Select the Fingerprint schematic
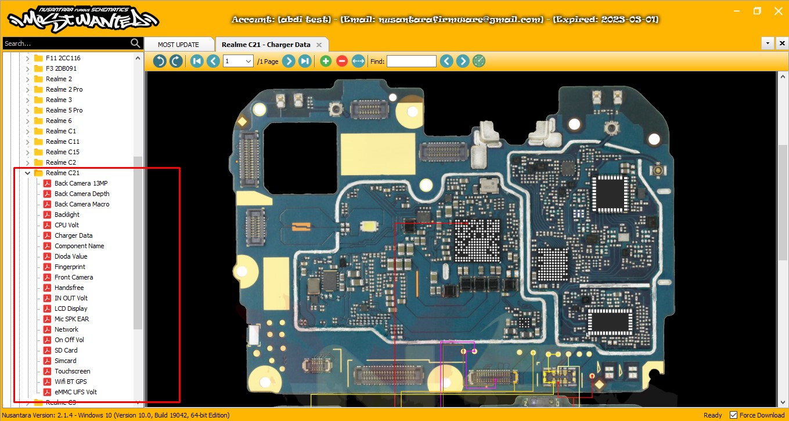The height and width of the screenshot is (421, 789). [70, 267]
